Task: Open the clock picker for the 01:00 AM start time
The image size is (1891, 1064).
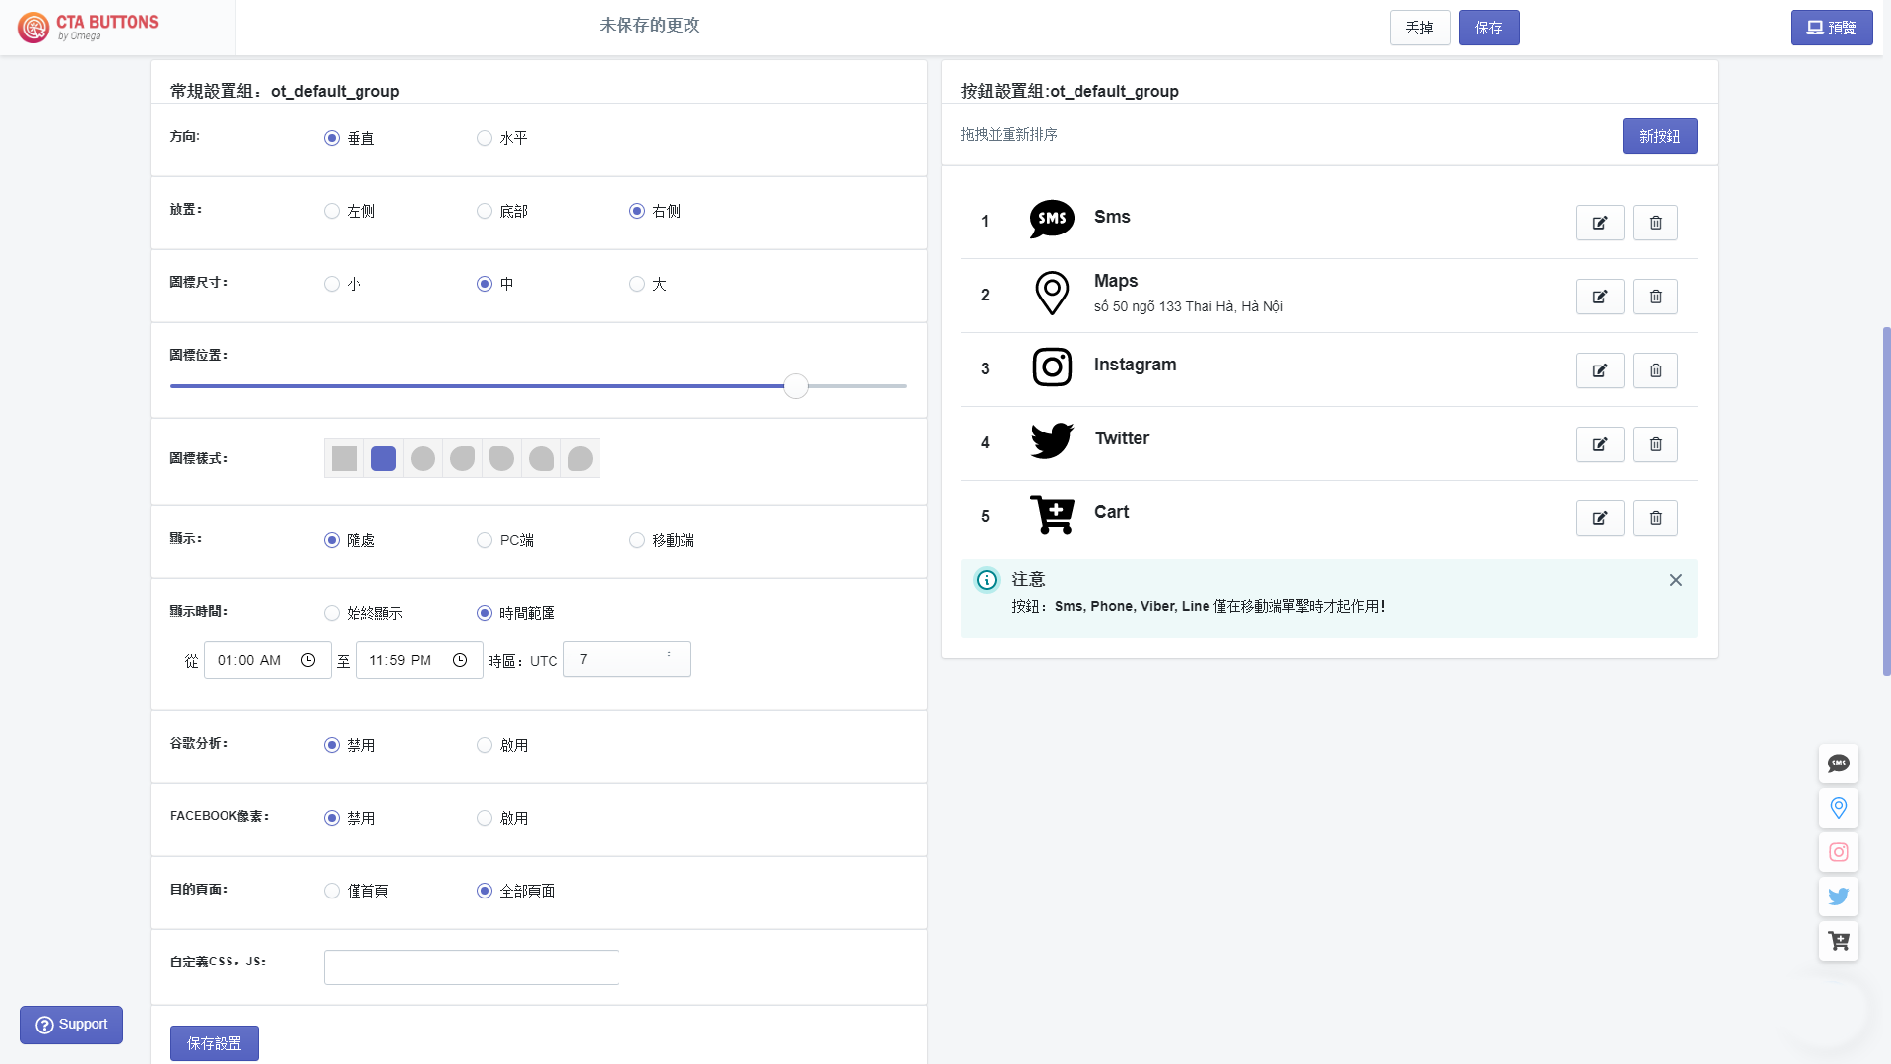Action: point(308,660)
